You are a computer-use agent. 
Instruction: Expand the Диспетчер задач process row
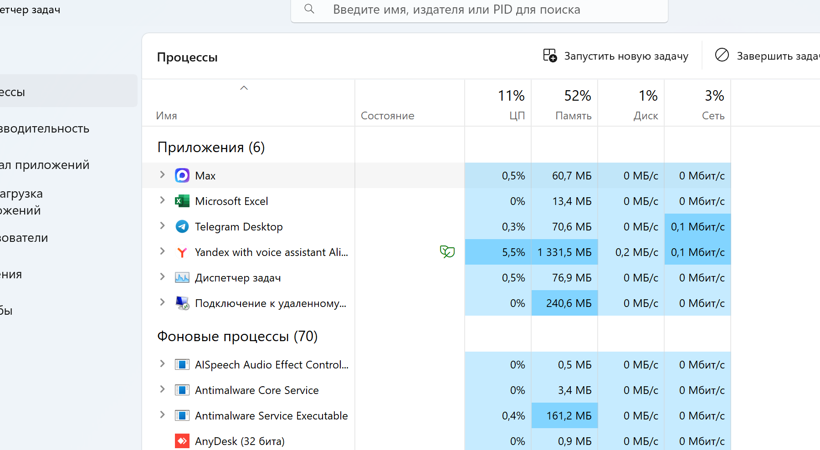(162, 277)
